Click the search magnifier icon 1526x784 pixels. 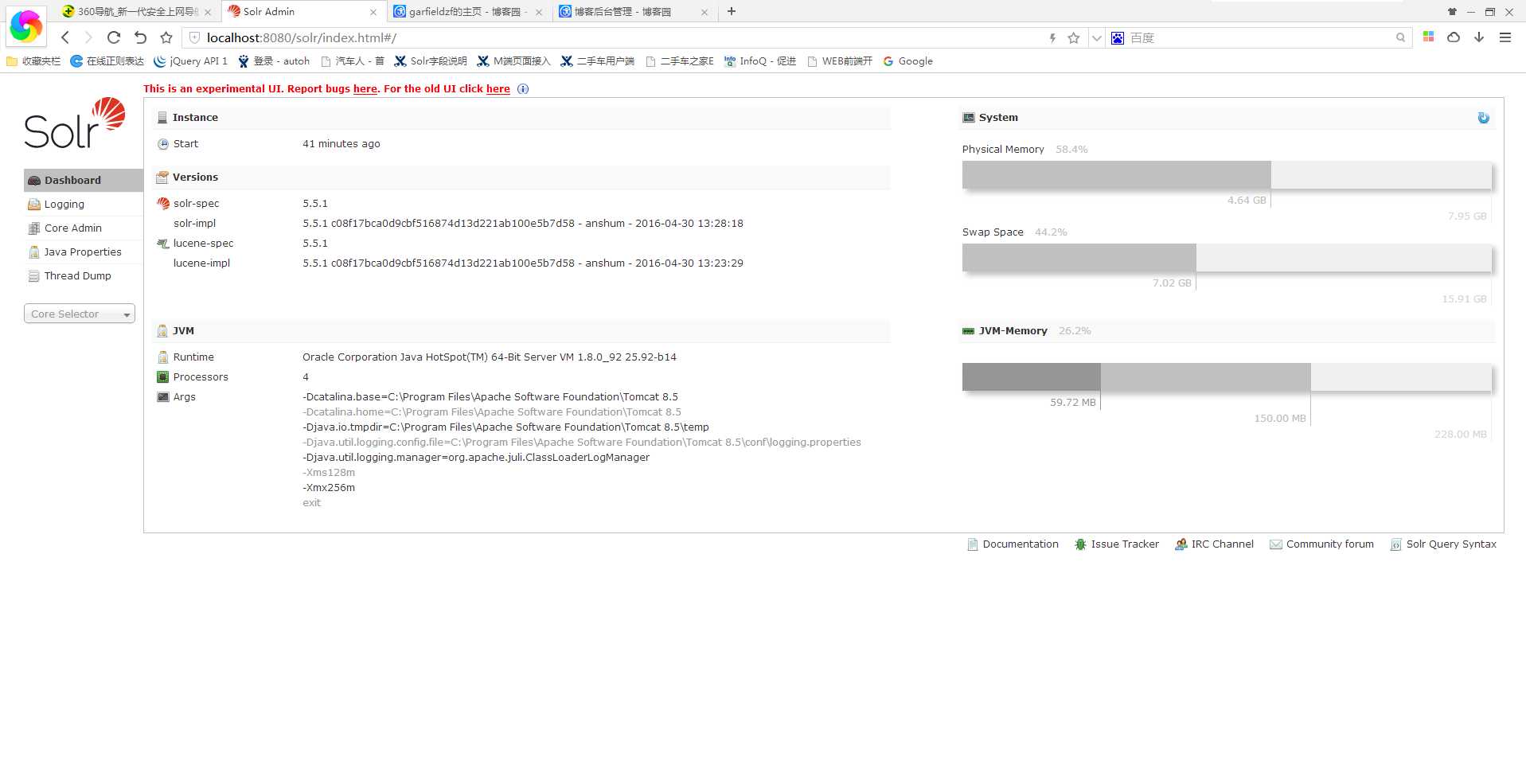(x=1400, y=37)
